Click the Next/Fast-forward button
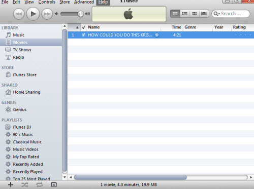 coord(47,14)
